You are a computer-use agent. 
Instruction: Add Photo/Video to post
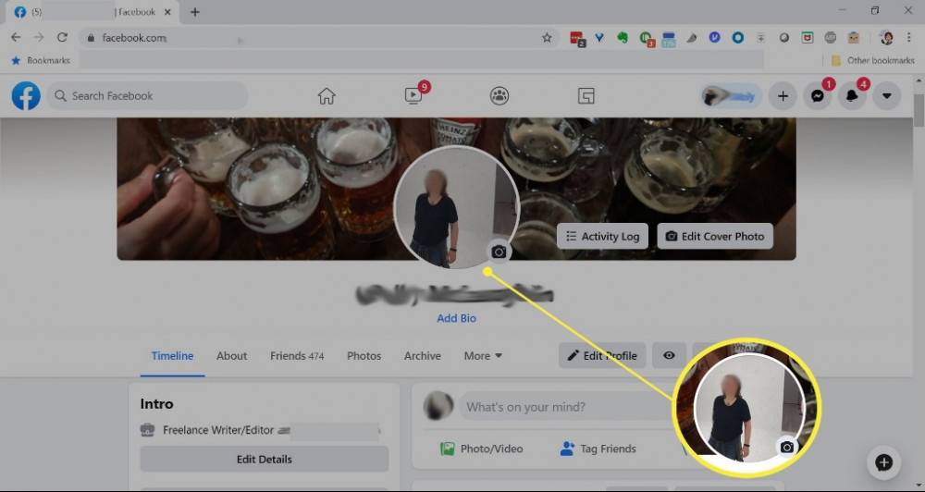482,449
